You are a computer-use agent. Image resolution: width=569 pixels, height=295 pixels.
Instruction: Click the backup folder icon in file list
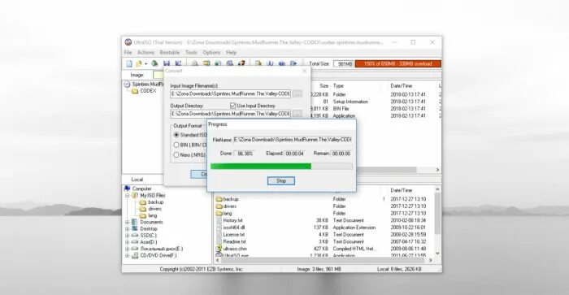coord(219,199)
